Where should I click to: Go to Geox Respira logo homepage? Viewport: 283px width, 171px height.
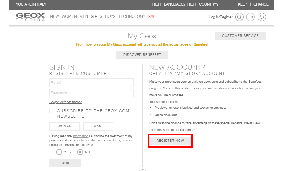[30, 17]
